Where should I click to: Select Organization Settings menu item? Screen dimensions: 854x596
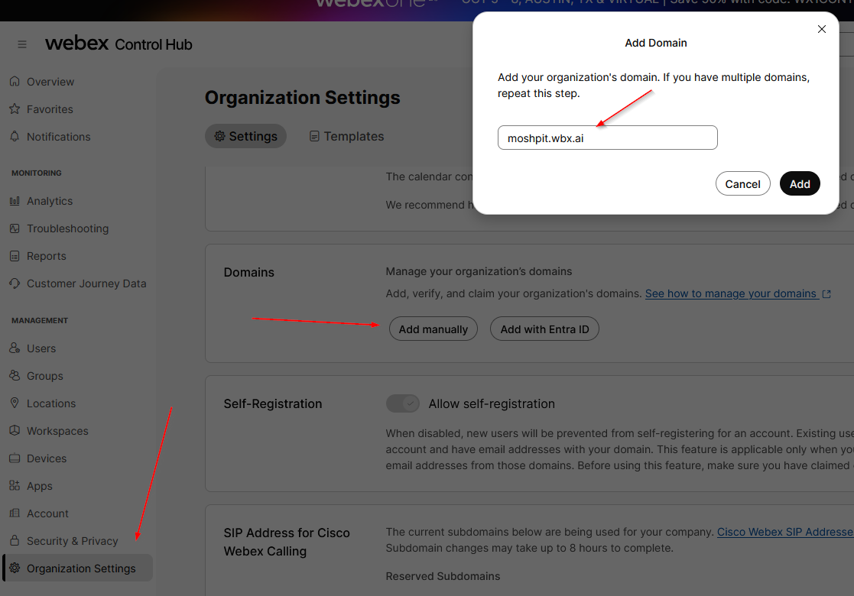77,568
